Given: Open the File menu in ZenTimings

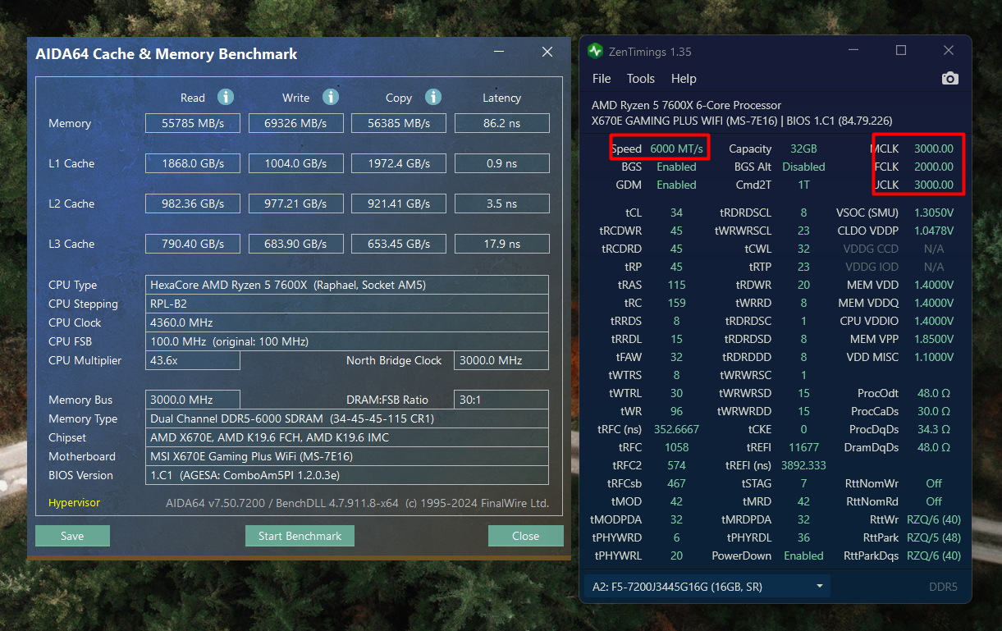Looking at the screenshot, I should 602,79.
